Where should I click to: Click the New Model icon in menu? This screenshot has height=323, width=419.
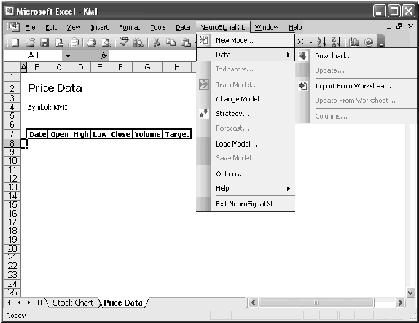pyautogui.click(x=204, y=40)
